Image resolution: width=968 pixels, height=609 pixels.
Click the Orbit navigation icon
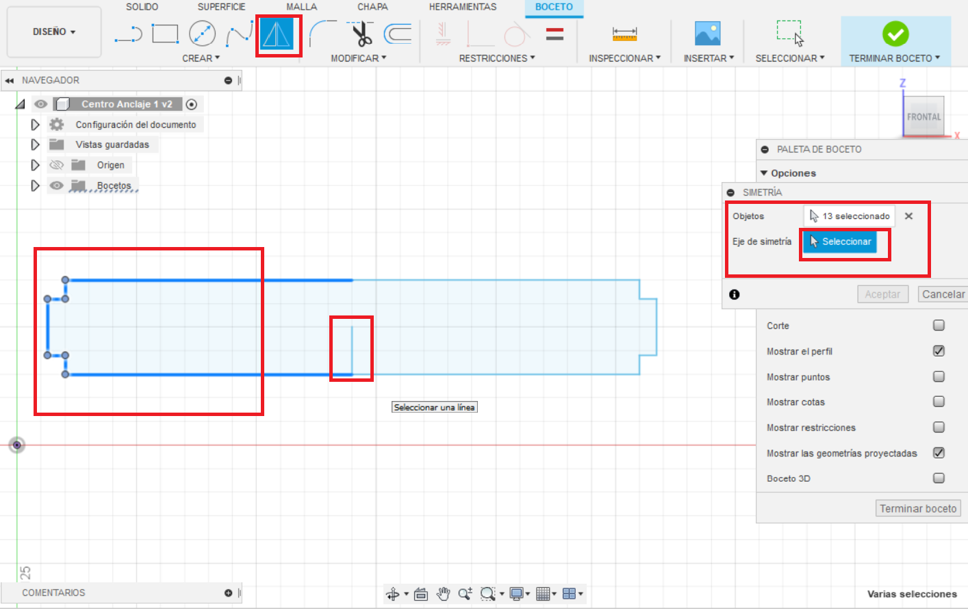tap(393, 594)
